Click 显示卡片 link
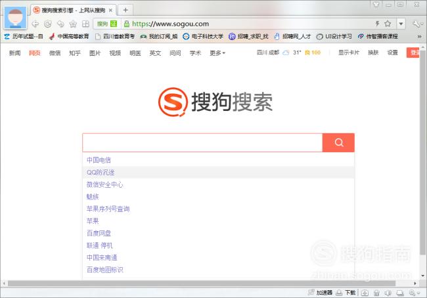 [x=349, y=53]
